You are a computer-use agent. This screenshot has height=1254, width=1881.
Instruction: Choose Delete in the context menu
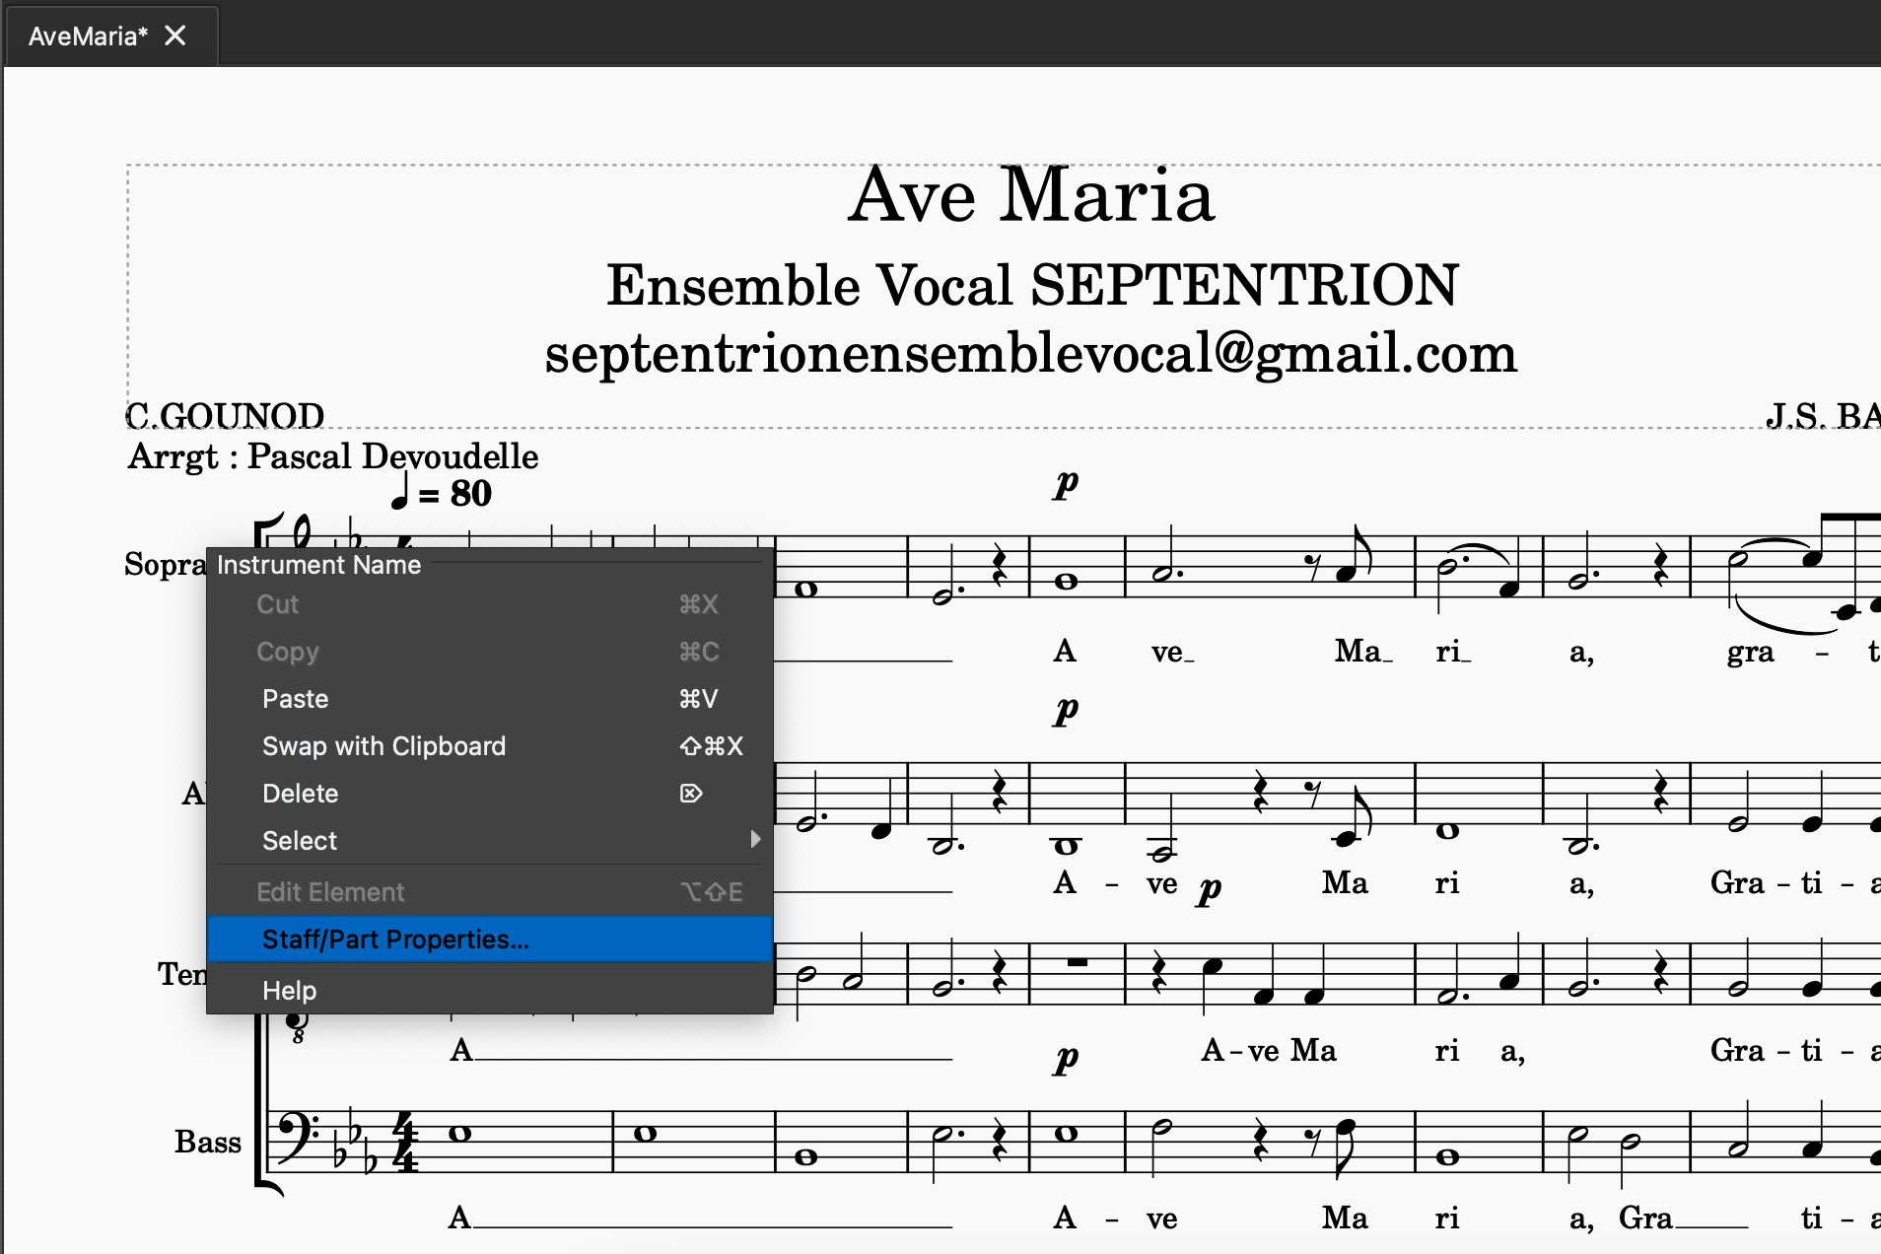pos(490,794)
